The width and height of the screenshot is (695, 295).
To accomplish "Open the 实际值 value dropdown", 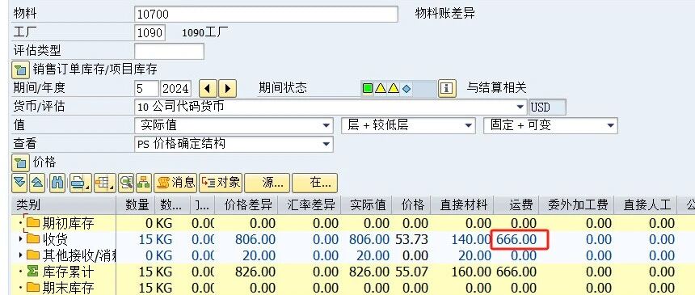I will (x=327, y=125).
